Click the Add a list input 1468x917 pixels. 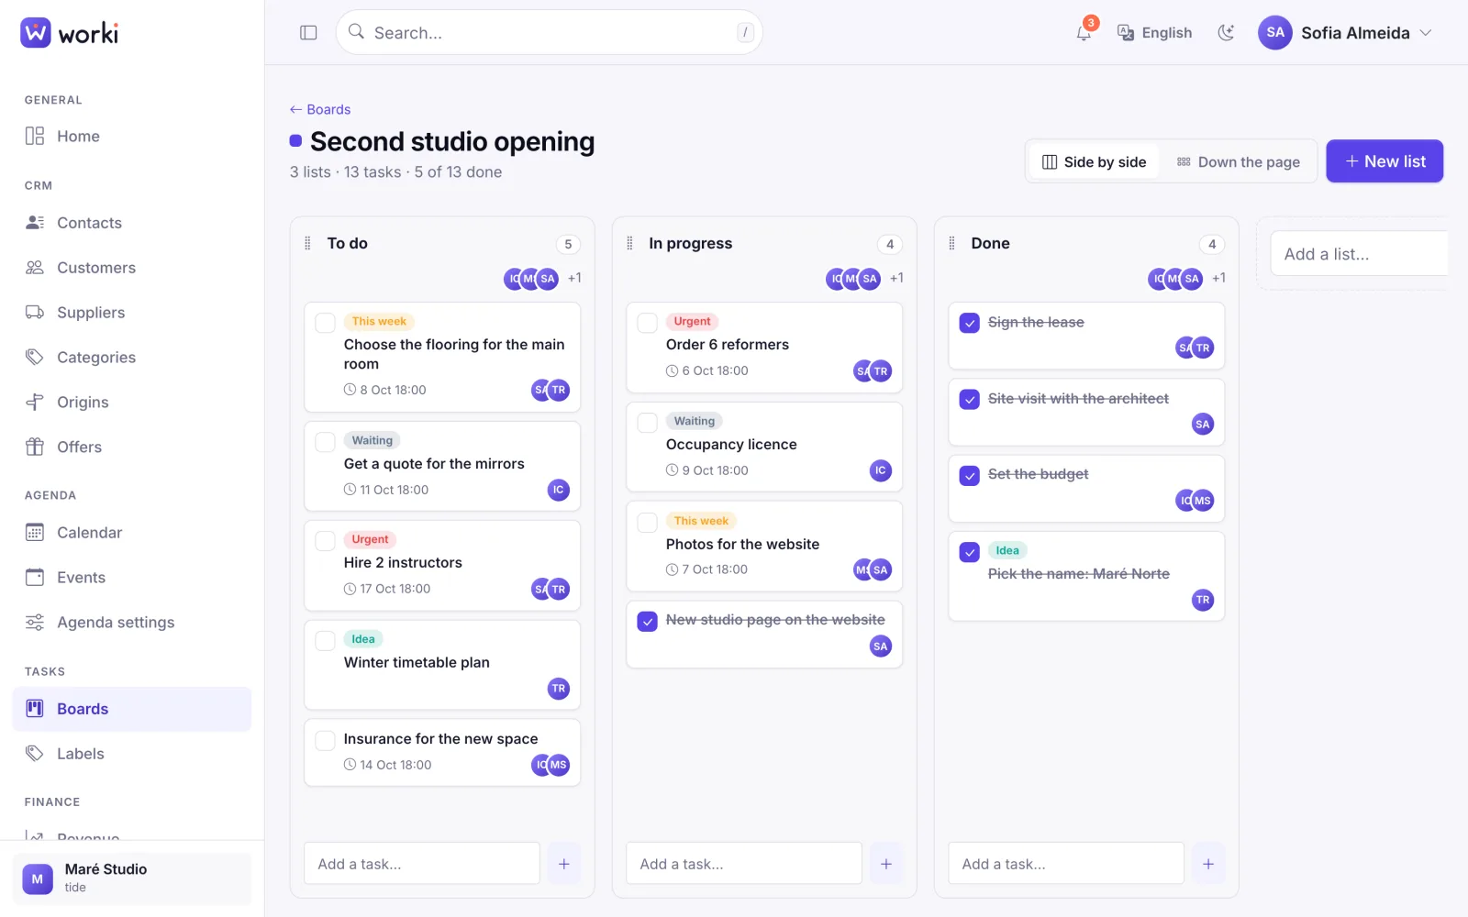[1360, 254]
